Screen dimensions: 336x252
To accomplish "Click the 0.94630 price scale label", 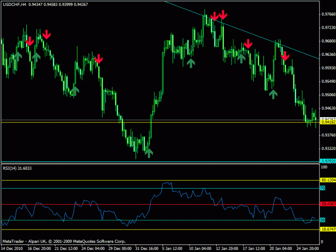I will click(328, 109).
